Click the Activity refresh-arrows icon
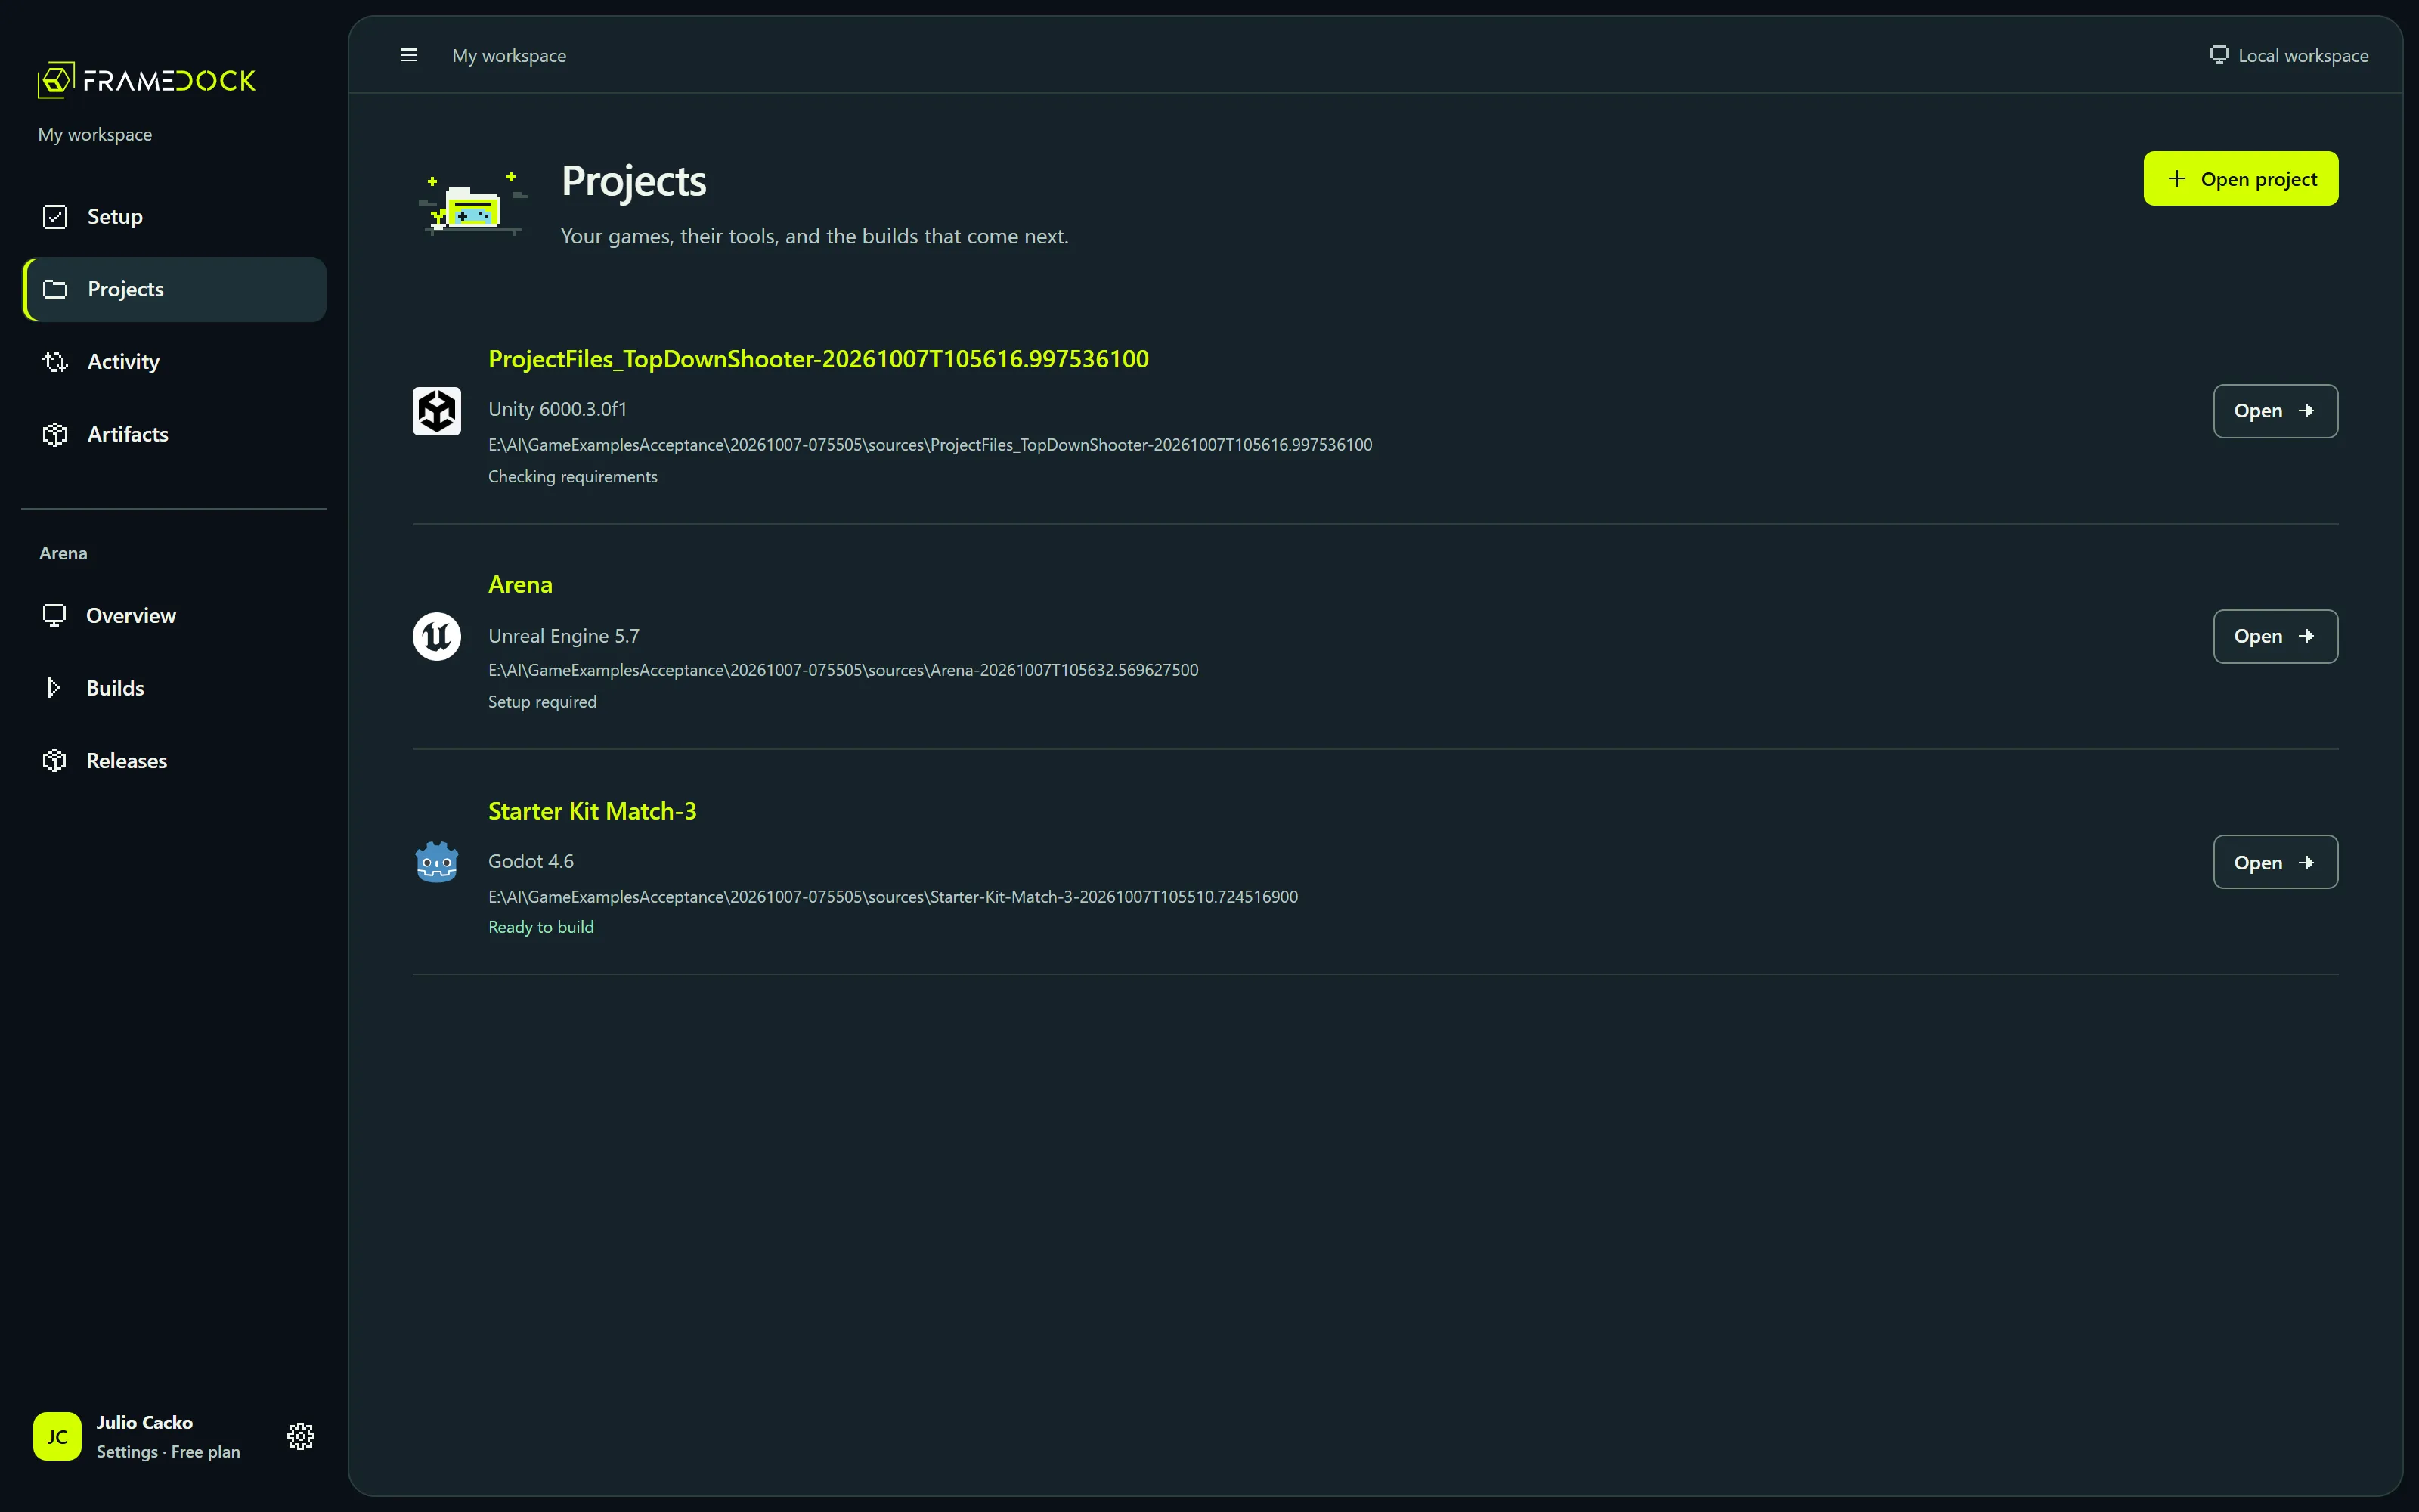Viewport: 2419px width, 1512px height. [56, 362]
